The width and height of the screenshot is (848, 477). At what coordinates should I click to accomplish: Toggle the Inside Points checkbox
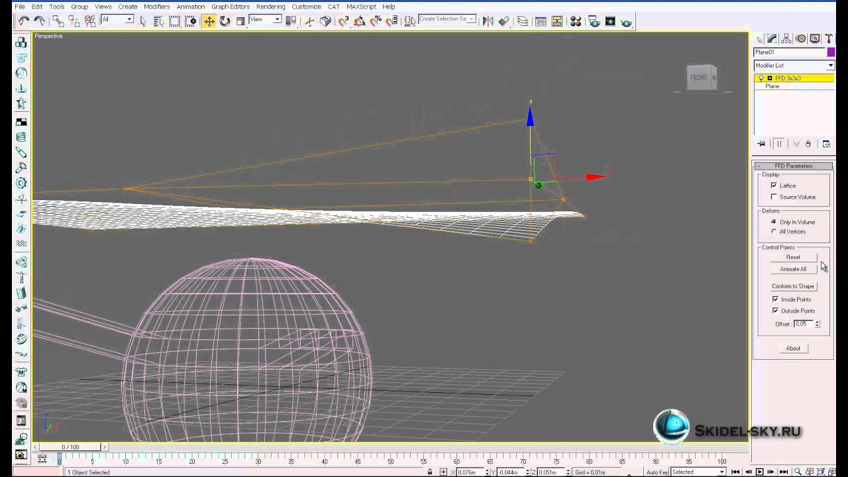click(x=775, y=299)
